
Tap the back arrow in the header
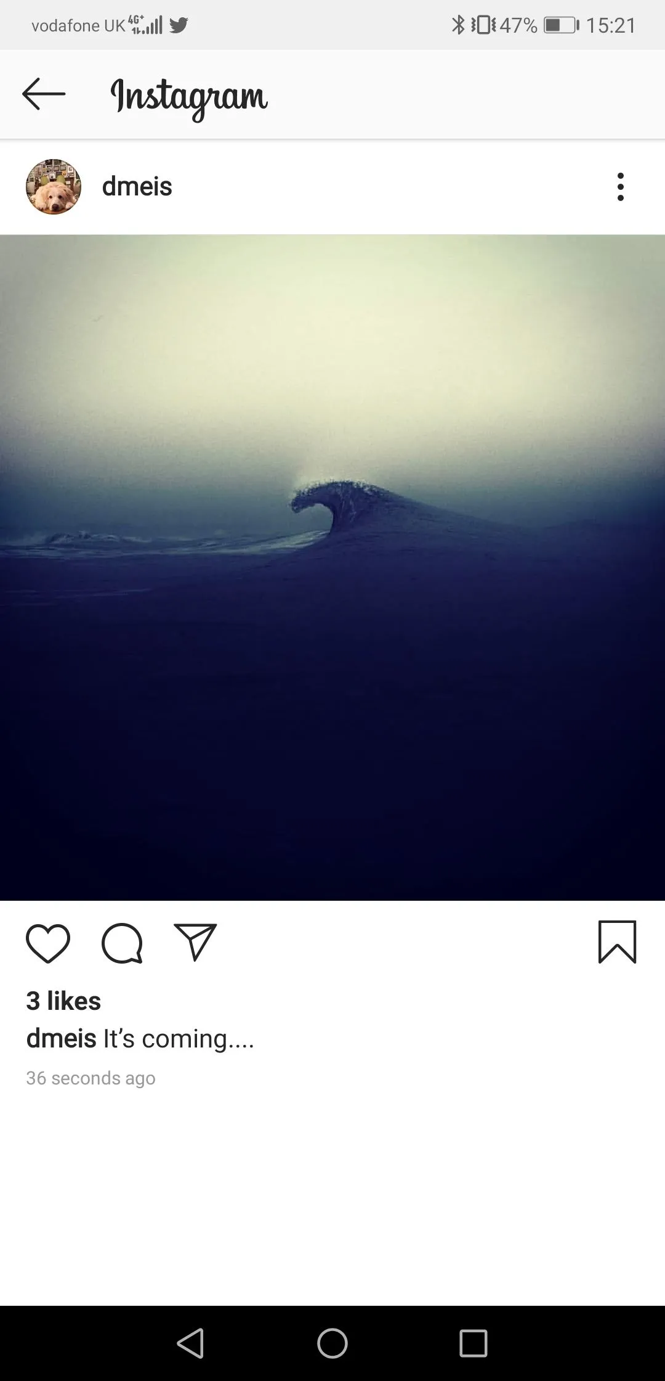point(44,94)
